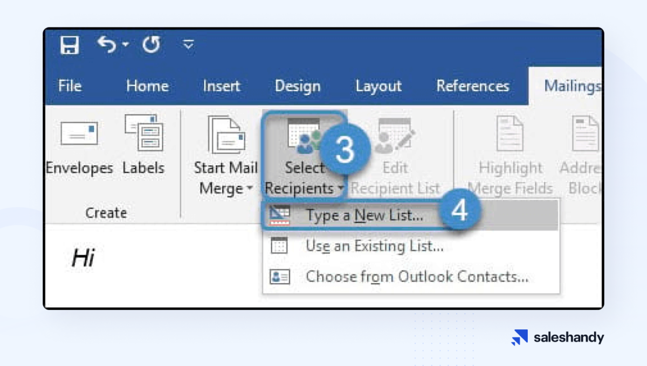Click the Type a New List icon
The height and width of the screenshot is (366, 647).
point(280,215)
